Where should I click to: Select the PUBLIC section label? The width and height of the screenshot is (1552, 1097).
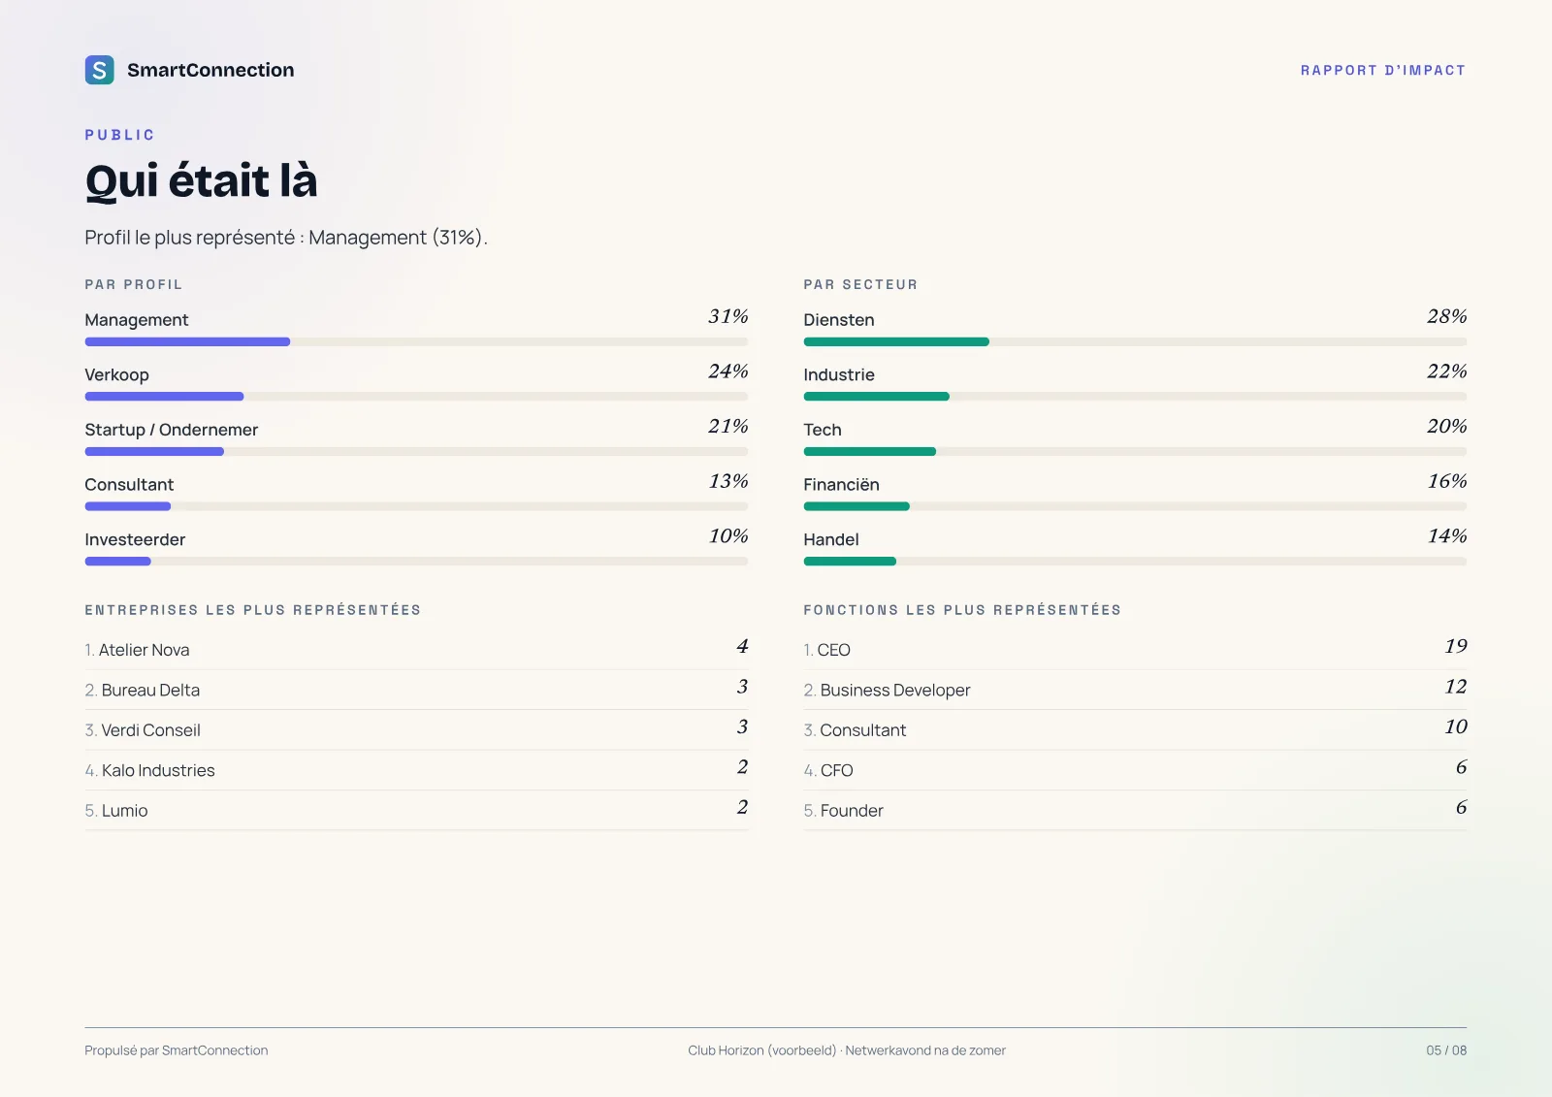tap(119, 135)
